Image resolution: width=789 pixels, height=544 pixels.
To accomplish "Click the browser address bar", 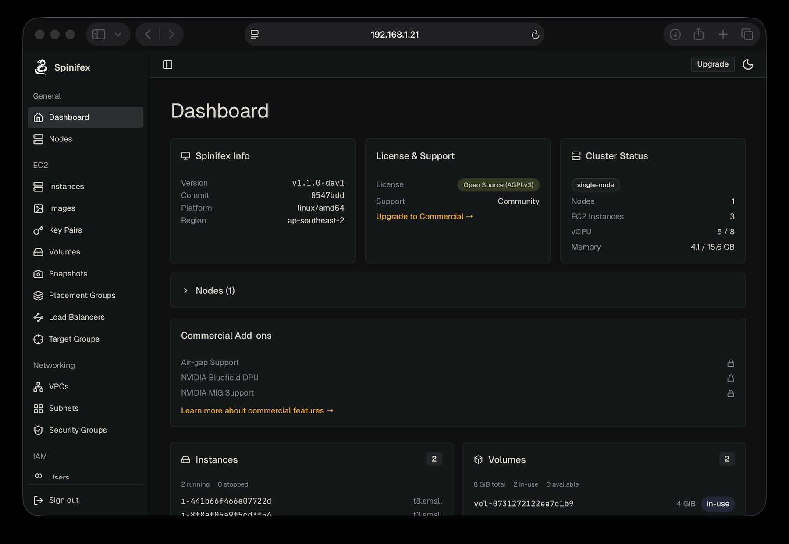I will point(394,34).
